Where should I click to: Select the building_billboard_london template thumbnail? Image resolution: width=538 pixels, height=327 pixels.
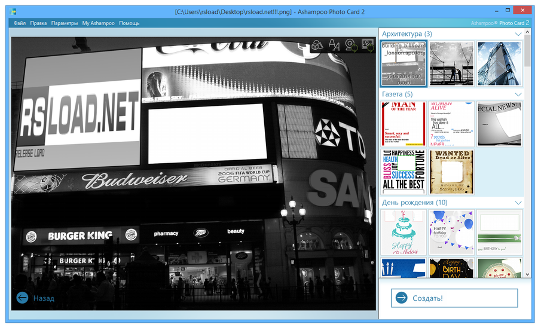coord(403,63)
